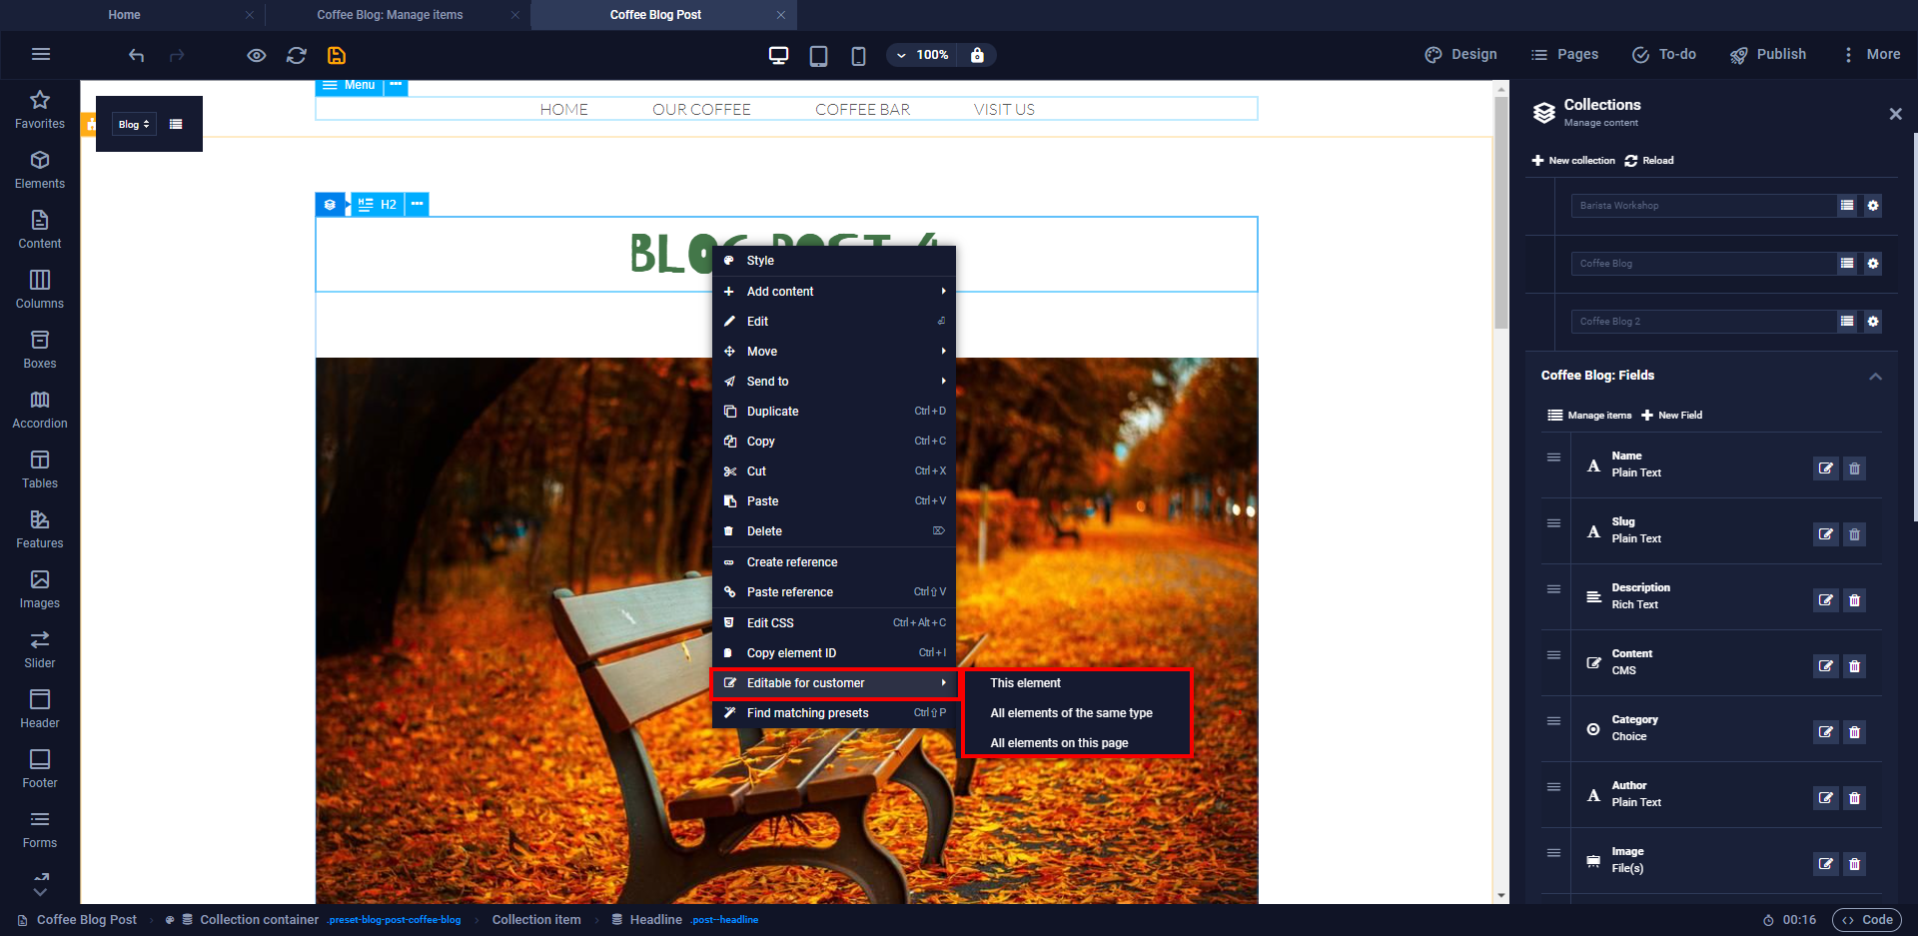Open the Elements panel in sidebar
Image resolution: width=1918 pixels, height=936 pixels.
40,170
